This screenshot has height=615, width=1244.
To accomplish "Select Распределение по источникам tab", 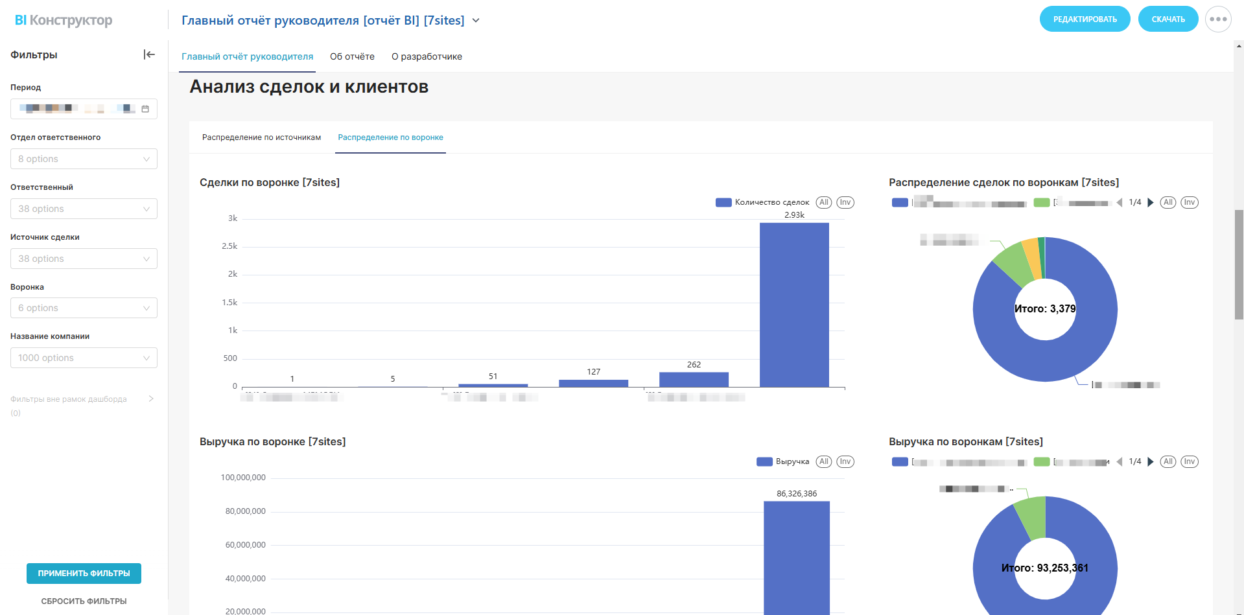I will coord(261,137).
